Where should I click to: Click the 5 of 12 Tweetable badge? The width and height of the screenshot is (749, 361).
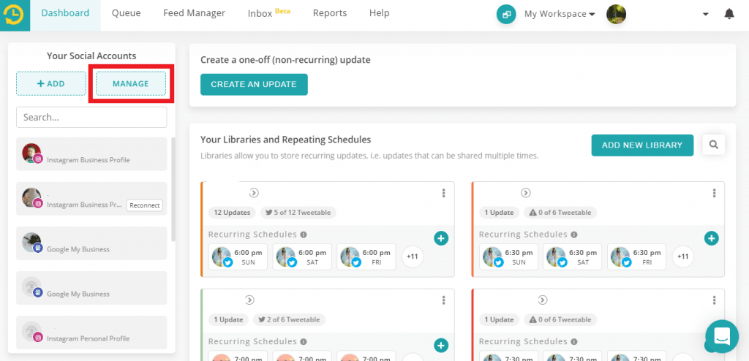pos(298,213)
